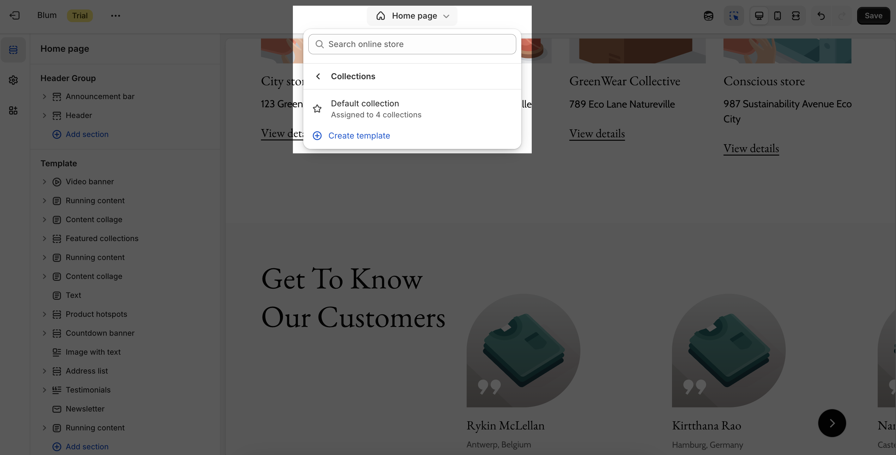Image resolution: width=896 pixels, height=455 pixels.
Task: Click the exit editor icon
Action: coord(14,16)
